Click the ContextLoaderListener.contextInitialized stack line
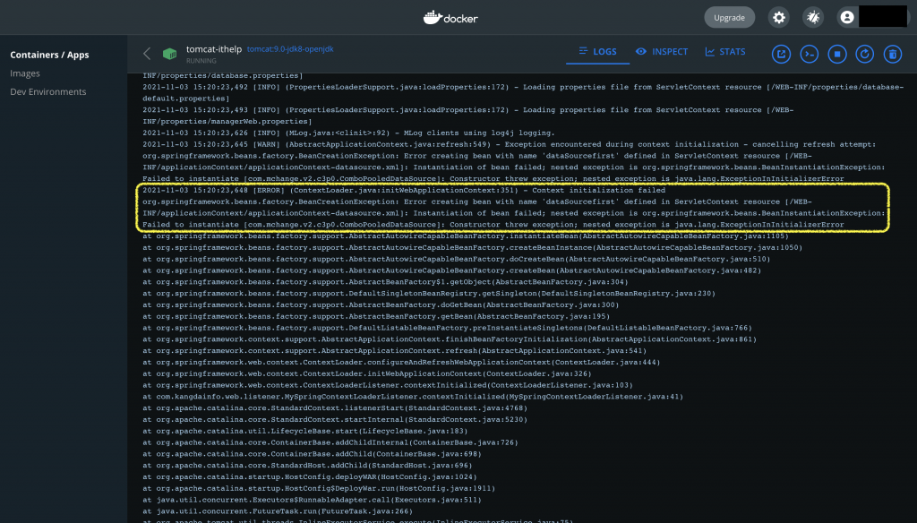Image resolution: width=917 pixels, height=523 pixels. pyautogui.click(x=388, y=385)
